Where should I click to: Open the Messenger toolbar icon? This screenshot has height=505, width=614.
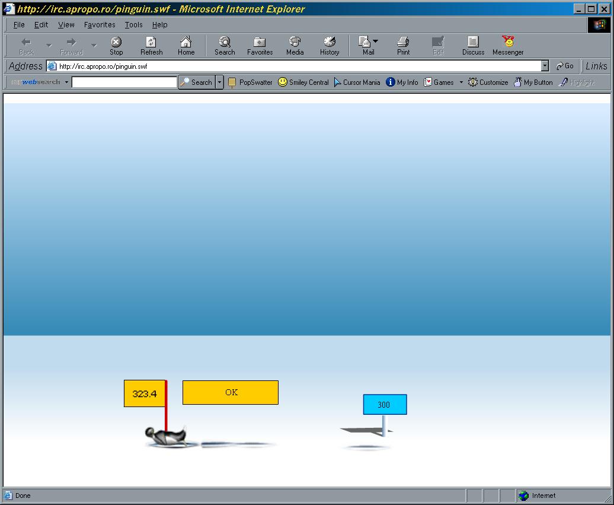click(x=508, y=45)
